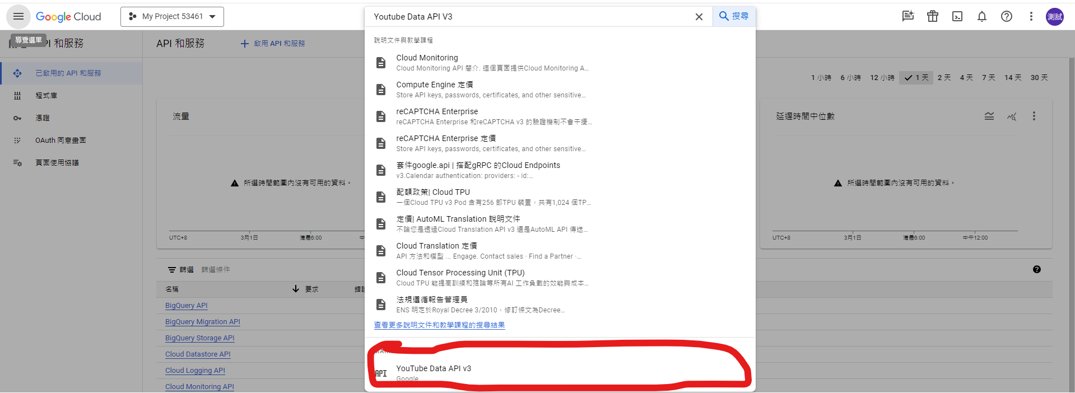Screen dimensions: 1075x393
Task: Select the 1 小時 time range
Action: (821, 78)
